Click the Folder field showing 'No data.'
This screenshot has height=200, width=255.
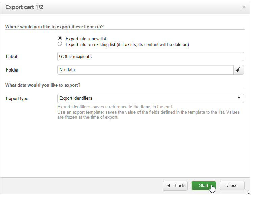(x=145, y=70)
